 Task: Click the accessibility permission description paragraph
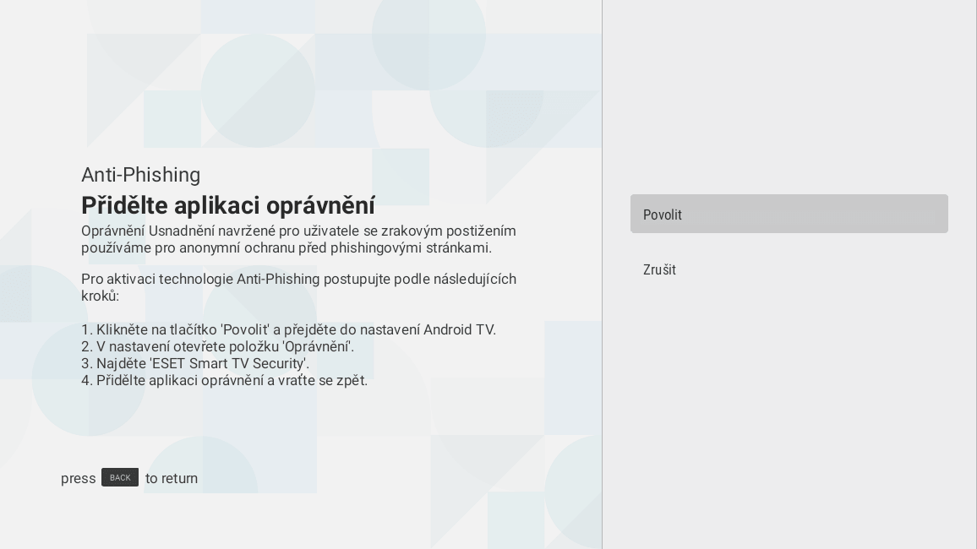[297, 239]
